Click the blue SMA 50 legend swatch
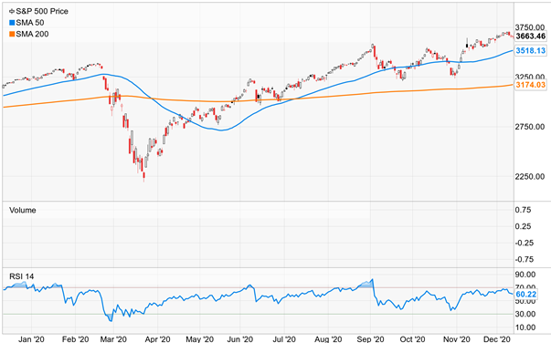Image resolution: width=551 pixels, height=343 pixels. point(12,23)
